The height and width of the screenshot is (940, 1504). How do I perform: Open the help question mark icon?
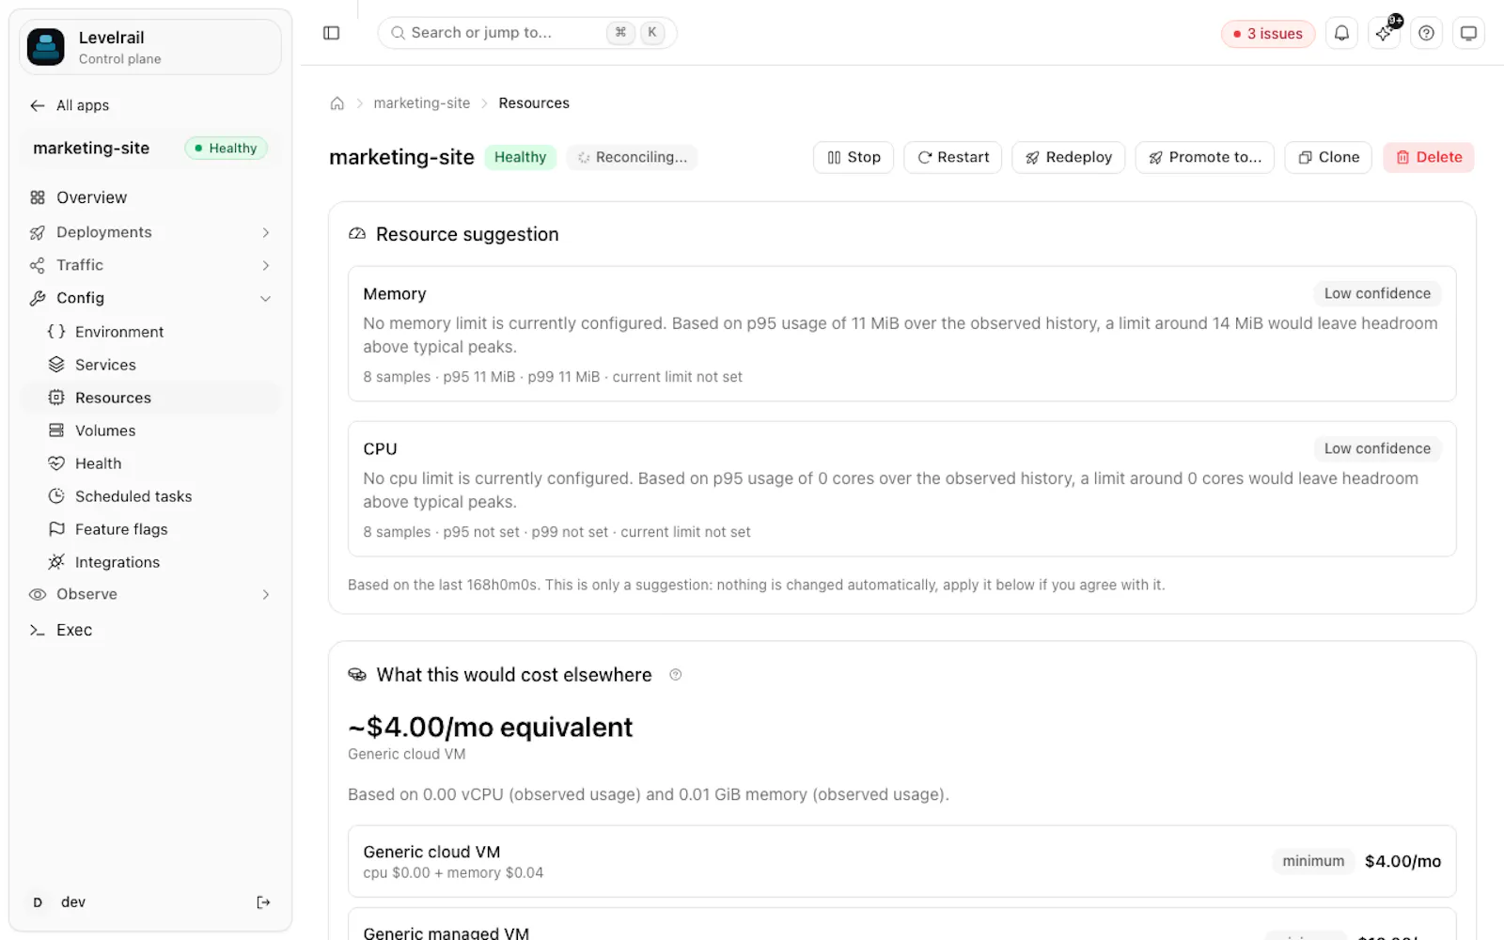(x=1426, y=33)
